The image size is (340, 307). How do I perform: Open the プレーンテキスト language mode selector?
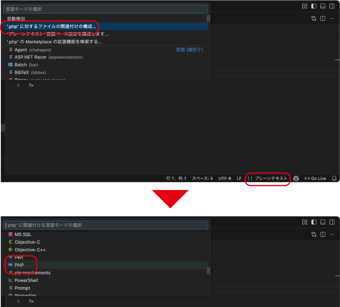pos(267,178)
